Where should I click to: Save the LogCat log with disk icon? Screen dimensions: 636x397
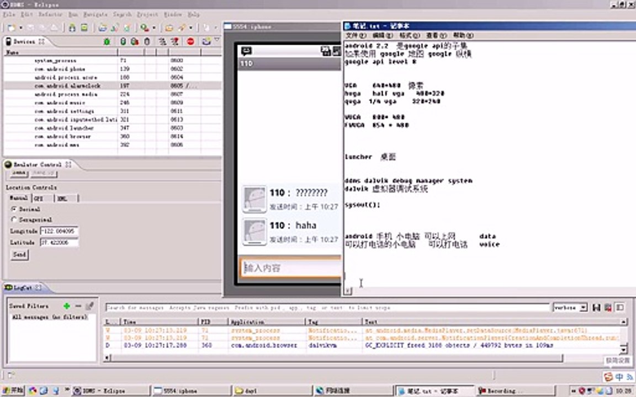click(x=596, y=308)
